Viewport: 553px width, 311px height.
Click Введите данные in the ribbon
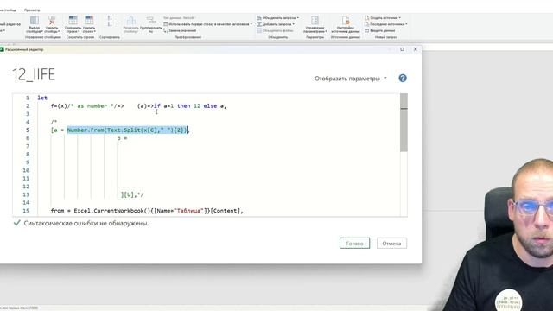click(x=379, y=31)
